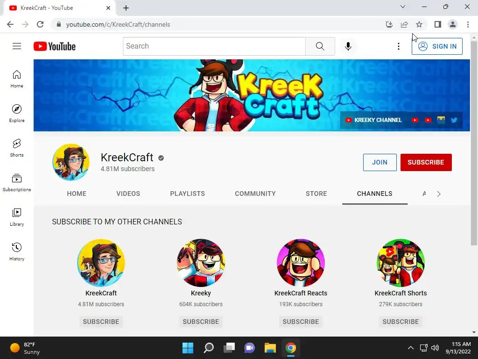This screenshot has width=478, height=359.
Task: Click the browser back arrow
Action: pos(10,24)
